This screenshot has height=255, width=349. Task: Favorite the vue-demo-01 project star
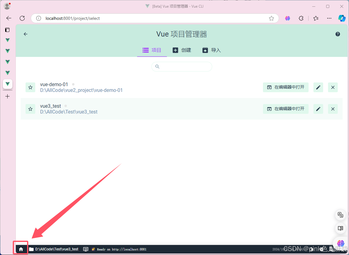click(30, 87)
